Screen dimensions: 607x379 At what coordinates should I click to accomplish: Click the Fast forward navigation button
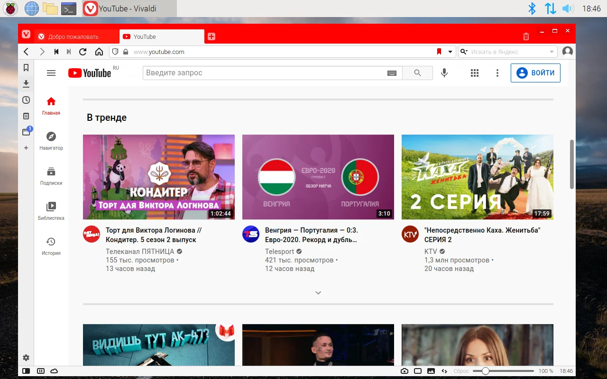[x=69, y=52]
